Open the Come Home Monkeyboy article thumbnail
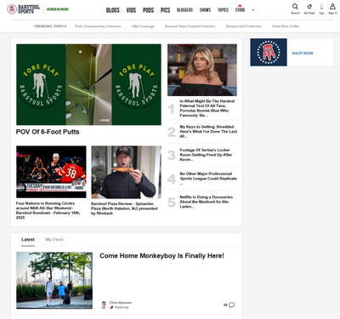Viewport: 340px width, 319px height. pyautogui.click(x=54, y=281)
